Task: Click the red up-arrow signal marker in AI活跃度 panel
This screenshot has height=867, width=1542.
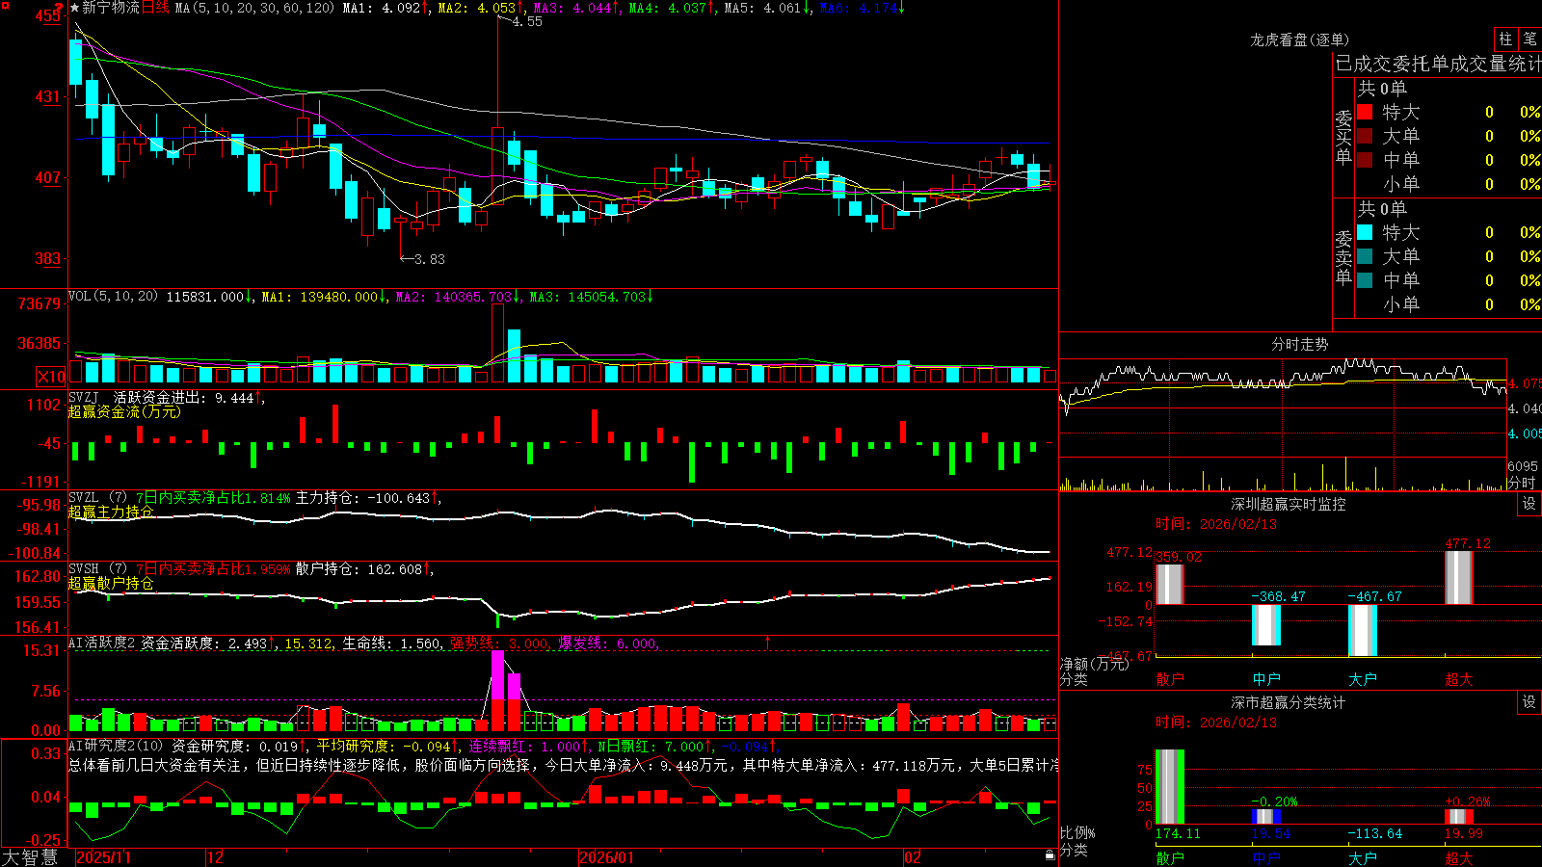Action: (768, 642)
